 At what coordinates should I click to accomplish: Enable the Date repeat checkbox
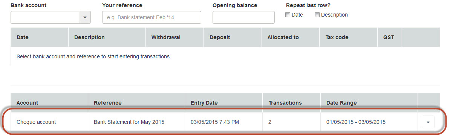coord(288,15)
